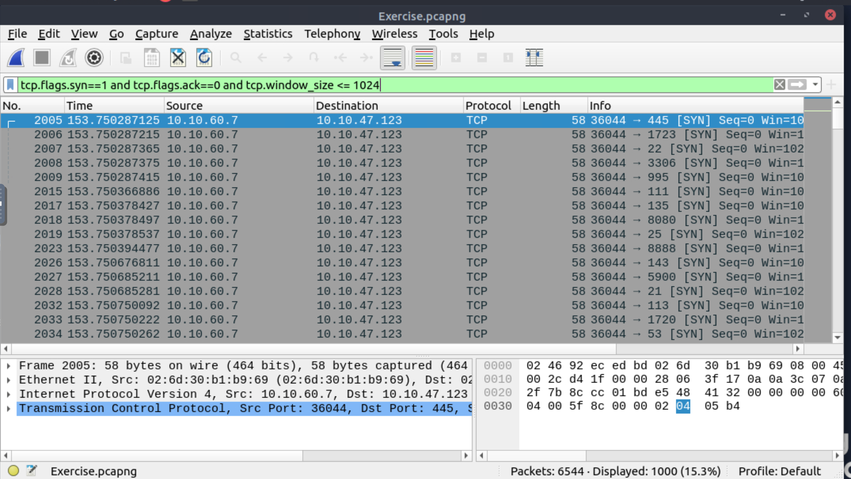Click Profile: Default in status bar

(779, 471)
